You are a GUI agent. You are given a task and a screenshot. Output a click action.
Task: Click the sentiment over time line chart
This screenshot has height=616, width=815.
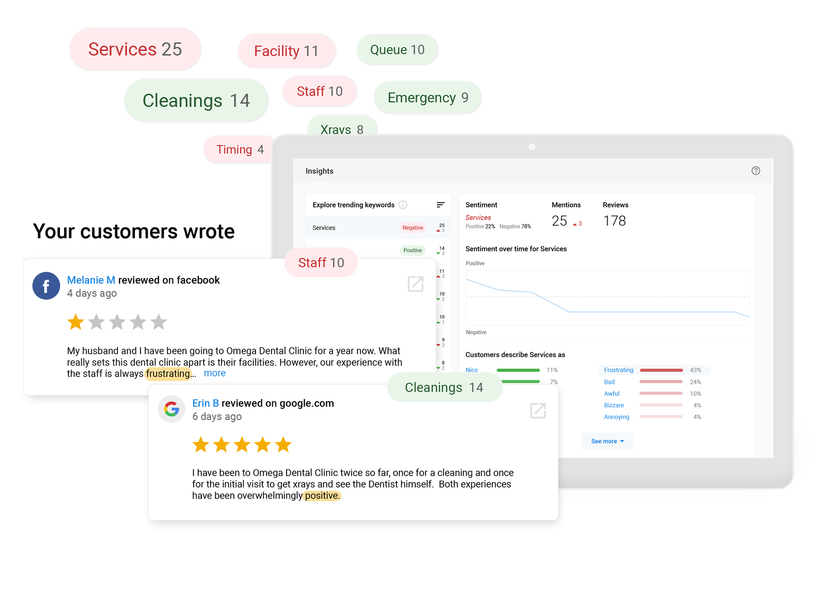607,298
